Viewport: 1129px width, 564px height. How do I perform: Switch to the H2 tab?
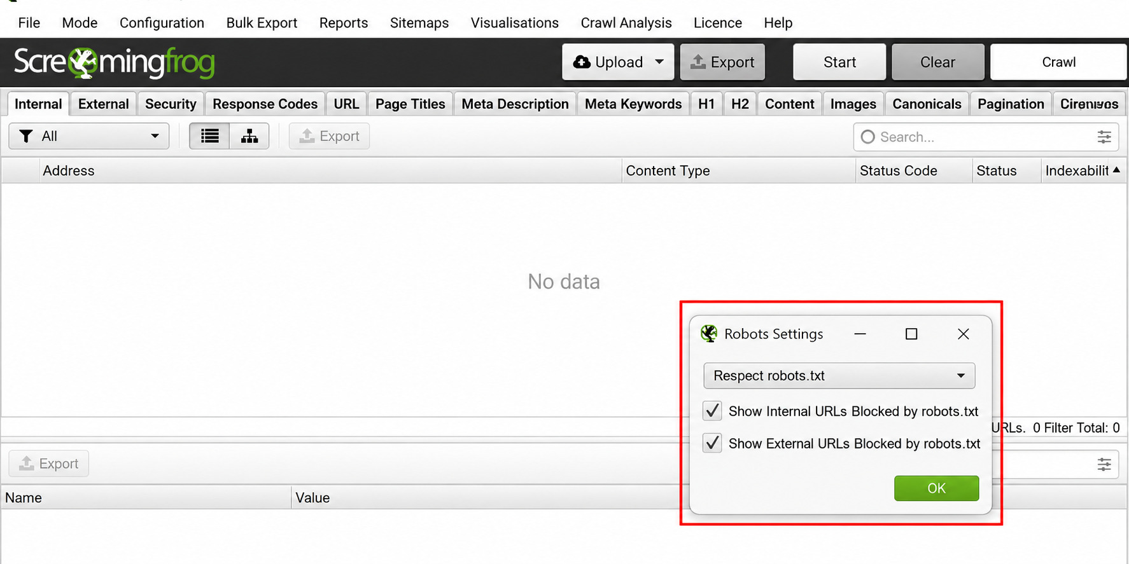740,104
